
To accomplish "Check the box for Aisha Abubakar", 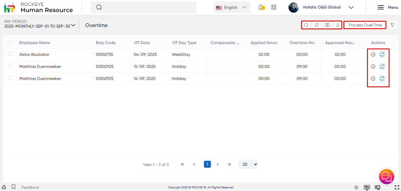I will [x=10, y=54].
